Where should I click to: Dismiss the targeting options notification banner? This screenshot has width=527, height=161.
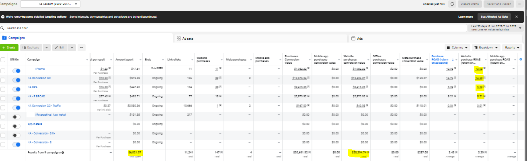pyautogui.click(x=516, y=17)
